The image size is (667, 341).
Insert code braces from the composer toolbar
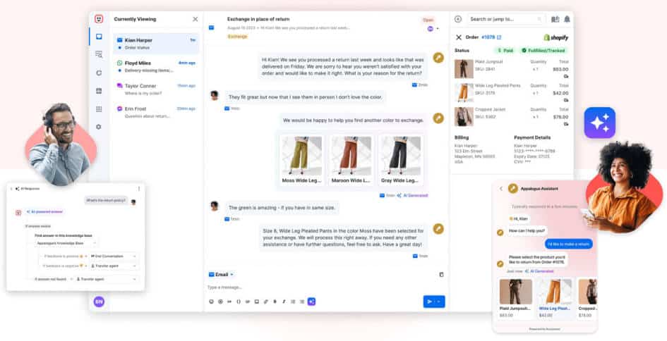[x=239, y=302]
